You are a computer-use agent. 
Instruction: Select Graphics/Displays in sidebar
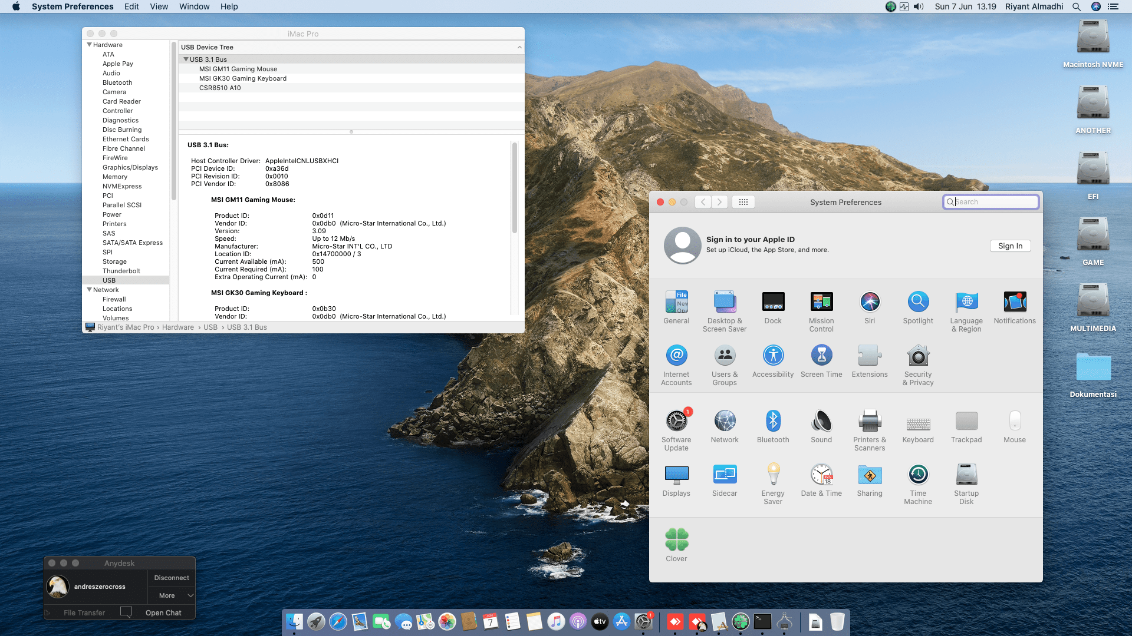click(x=130, y=167)
